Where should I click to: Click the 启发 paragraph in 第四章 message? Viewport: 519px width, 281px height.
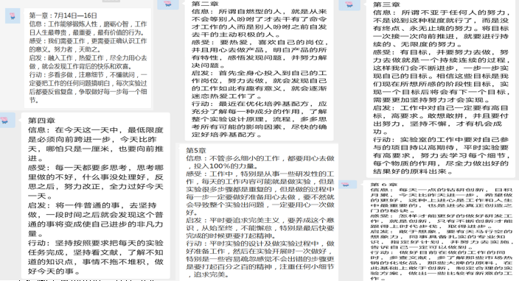coord(95,220)
